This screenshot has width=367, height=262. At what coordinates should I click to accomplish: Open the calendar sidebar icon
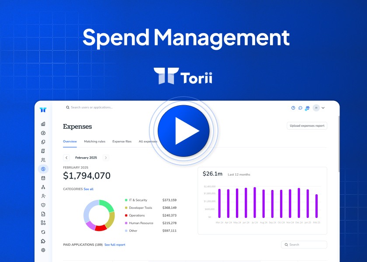point(43,178)
